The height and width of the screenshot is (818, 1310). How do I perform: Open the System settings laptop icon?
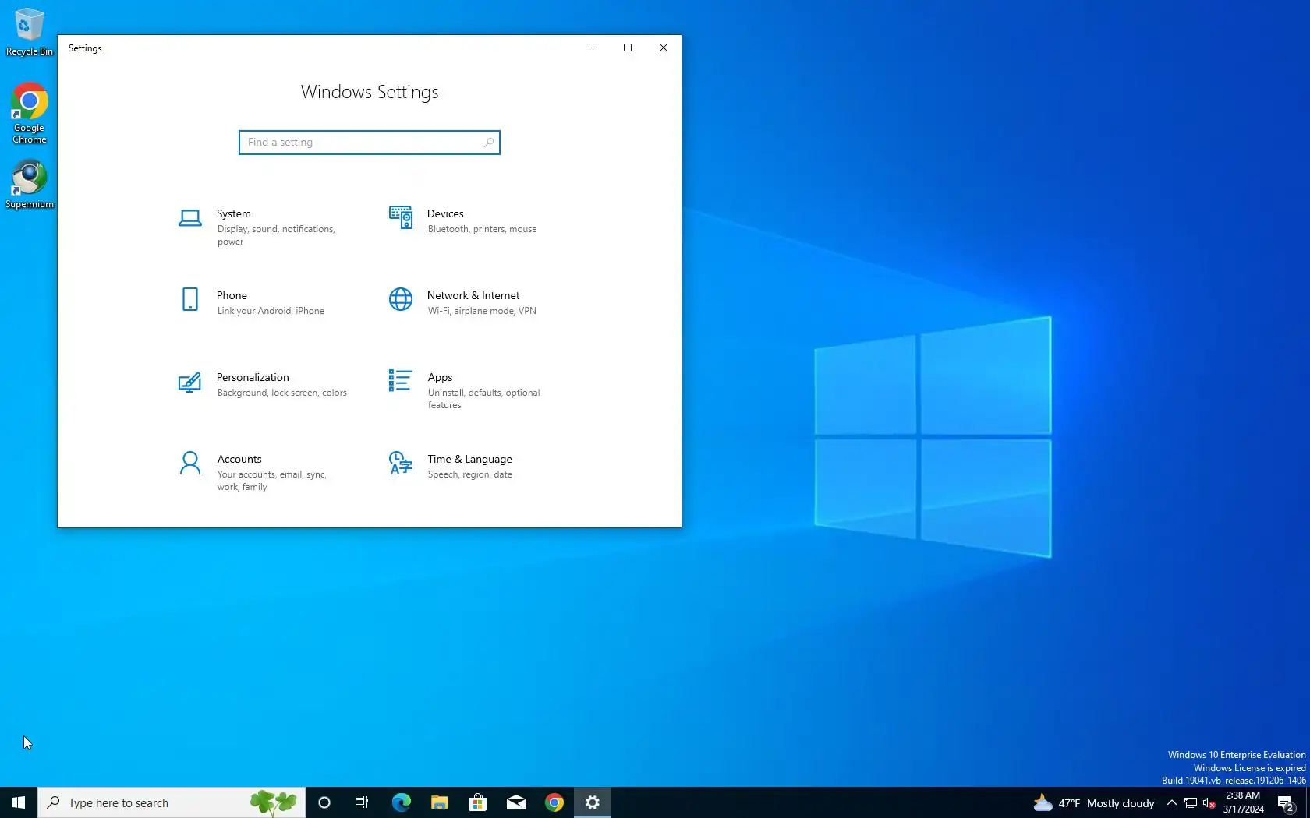click(x=189, y=218)
